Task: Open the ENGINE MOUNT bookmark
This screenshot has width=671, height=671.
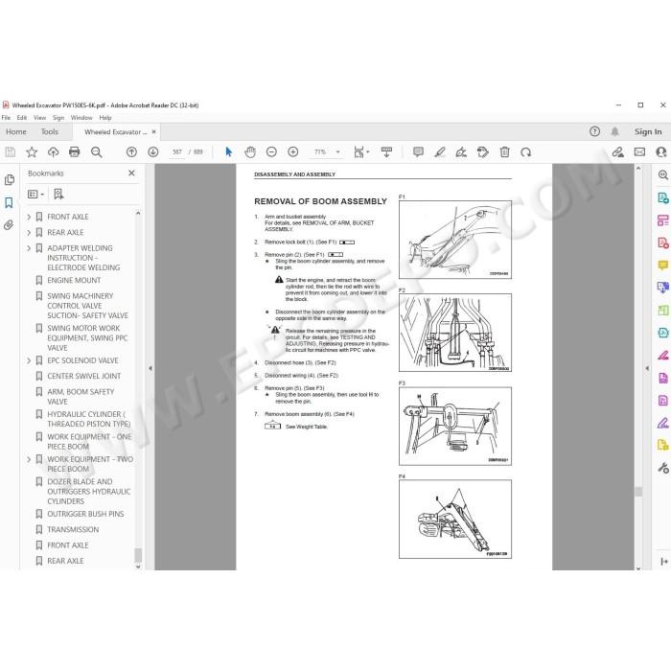Action: 74,280
